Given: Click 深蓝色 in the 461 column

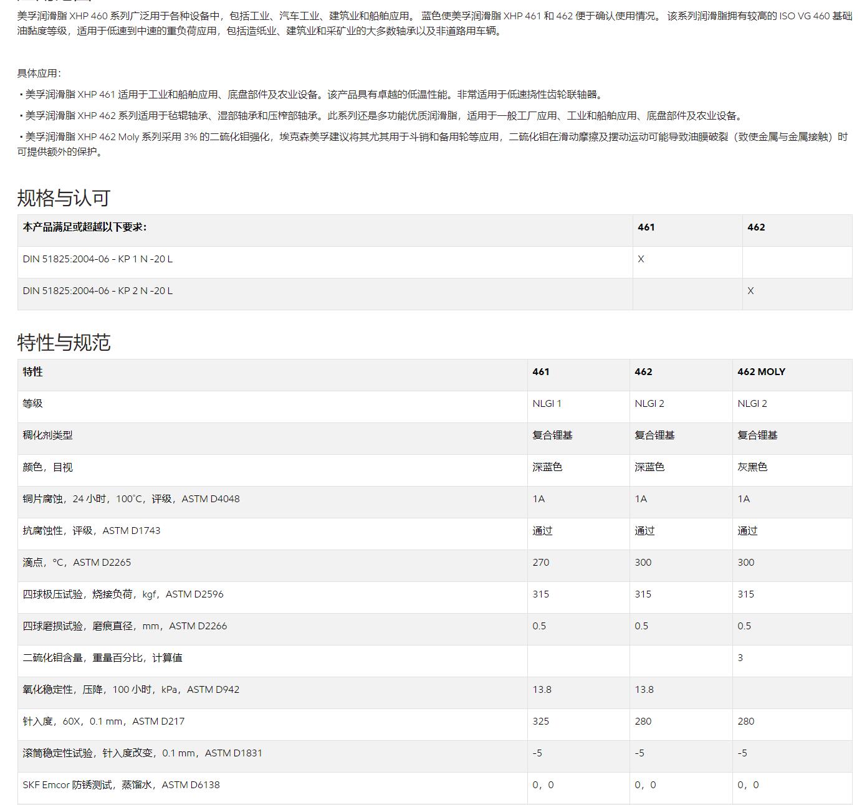Looking at the screenshot, I should tap(547, 467).
